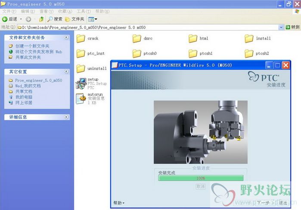Open the Views icon in toolbar
The image size is (301, 210).
point(91,19)
